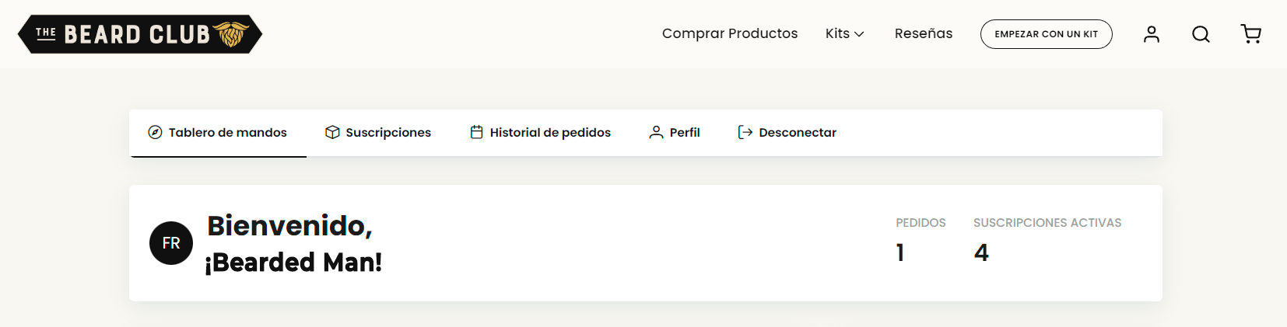Click the compass icon beside Tablero de mandos
The height and width of the screenshot is (327, 1287).
[x=155, y=132]
